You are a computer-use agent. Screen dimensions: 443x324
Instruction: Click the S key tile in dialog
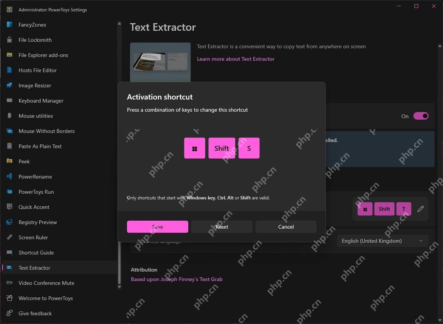pos(249,148)
